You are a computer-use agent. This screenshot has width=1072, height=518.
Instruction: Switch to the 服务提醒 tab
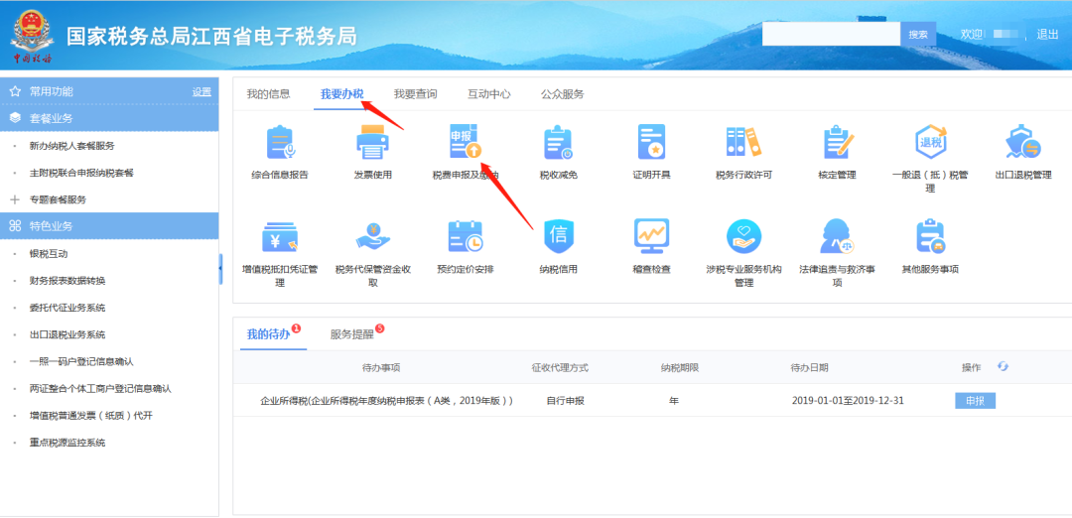tap(352, 334)
